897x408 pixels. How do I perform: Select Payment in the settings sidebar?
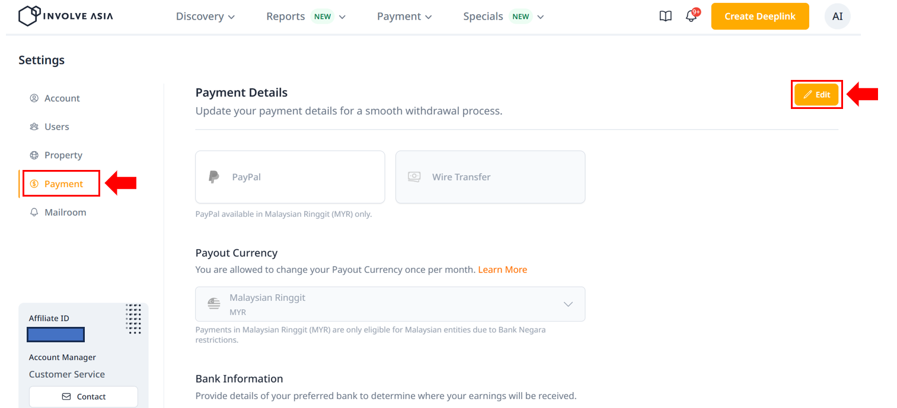click(63, 184)
